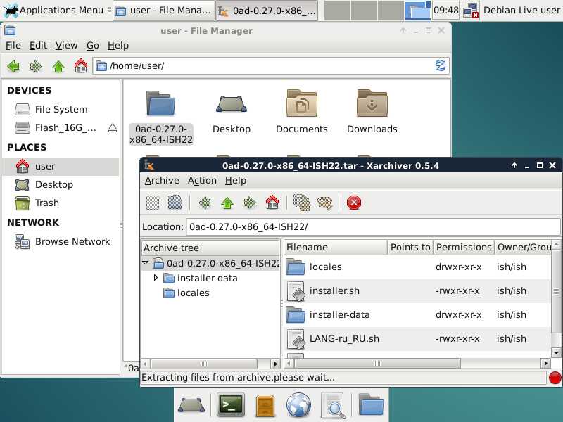The image size is (563, 422).
Task: Go to parent folder in File Manager
Action: point(58,66)
